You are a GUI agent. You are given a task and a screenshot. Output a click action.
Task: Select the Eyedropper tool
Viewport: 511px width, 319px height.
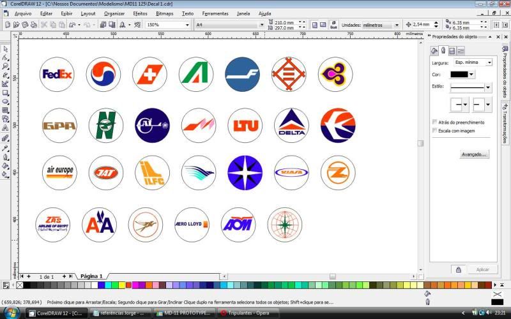click(x=5, y=148)
